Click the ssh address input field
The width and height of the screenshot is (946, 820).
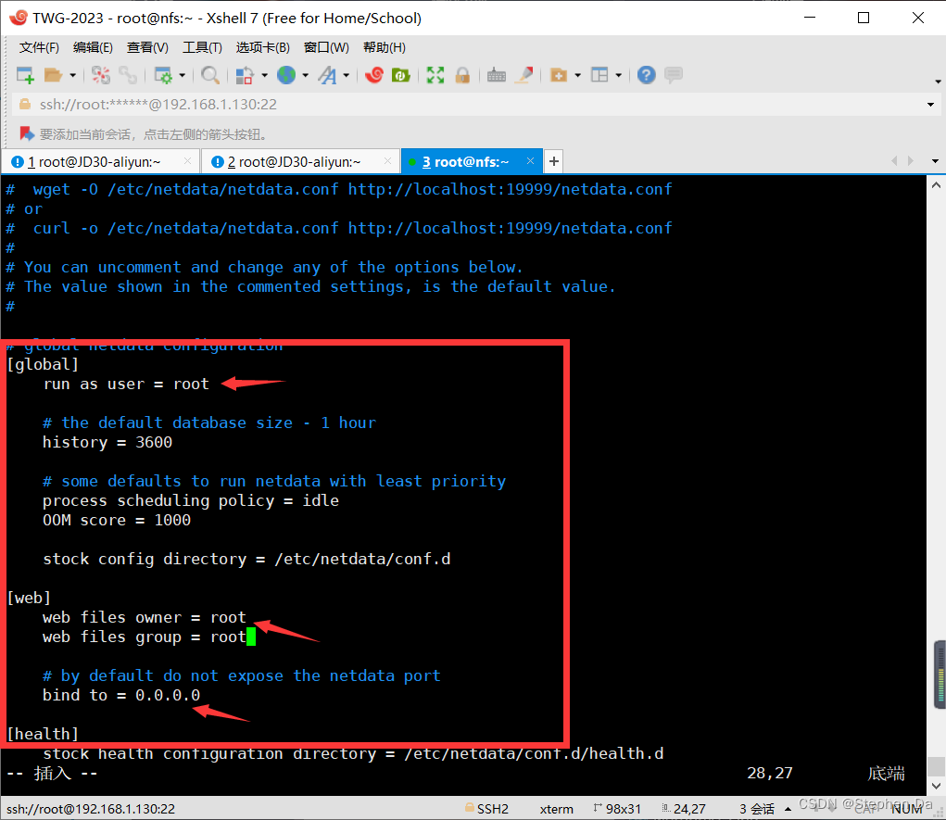(463, 105)
